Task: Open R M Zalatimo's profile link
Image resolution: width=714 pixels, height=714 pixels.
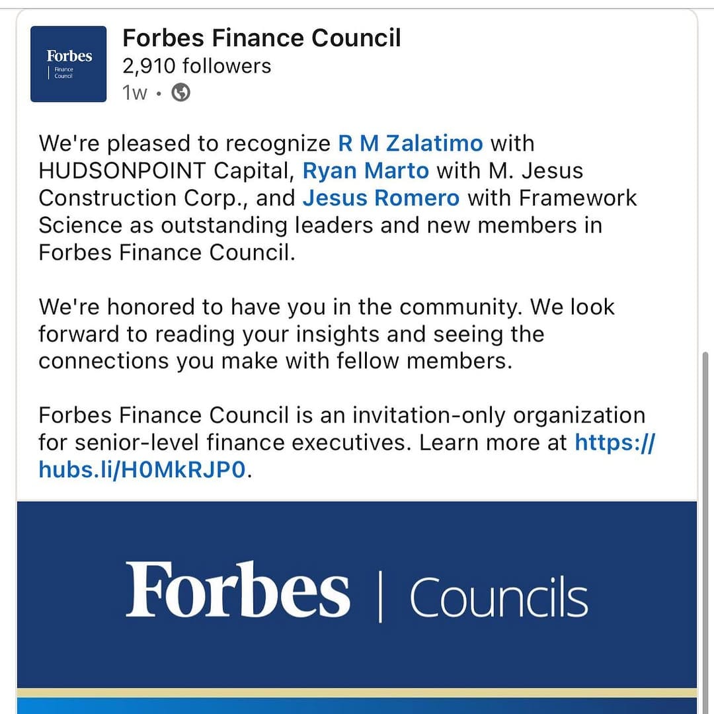Action: coord(411,143)
